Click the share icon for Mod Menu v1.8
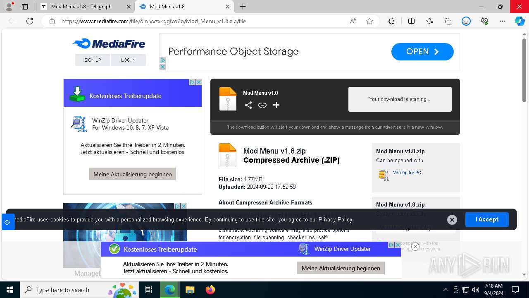Viewport: 529px width, 298px height. click(x=248, y=105)
